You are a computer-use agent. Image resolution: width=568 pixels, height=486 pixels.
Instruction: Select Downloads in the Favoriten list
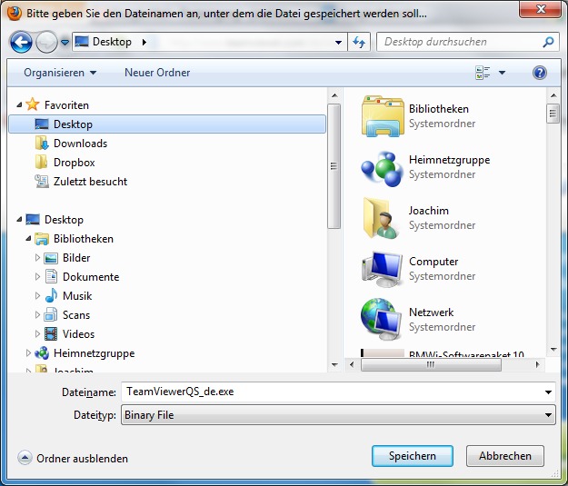tap(80, 144)
